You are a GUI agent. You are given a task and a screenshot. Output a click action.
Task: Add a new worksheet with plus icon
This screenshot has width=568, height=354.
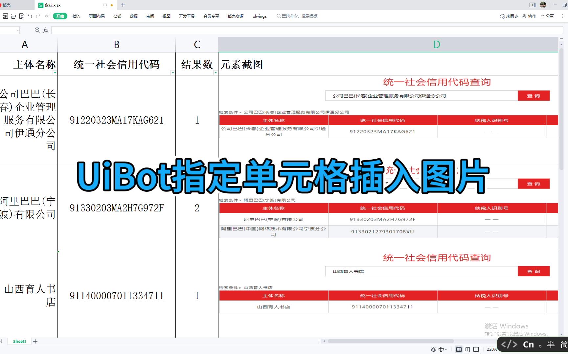tap(35, 341)
